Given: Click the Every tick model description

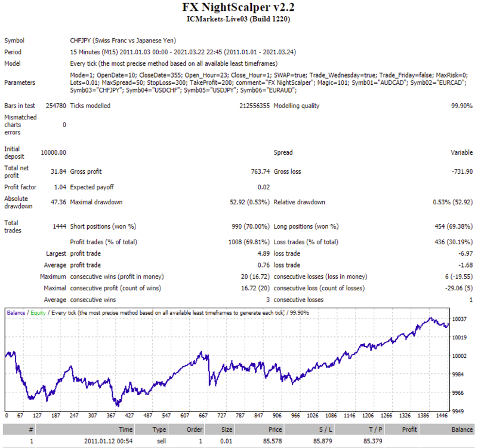Looking at the screenshot, I should [x=174, y=63].
